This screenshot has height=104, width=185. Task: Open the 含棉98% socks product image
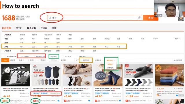[x=47, y=75]
